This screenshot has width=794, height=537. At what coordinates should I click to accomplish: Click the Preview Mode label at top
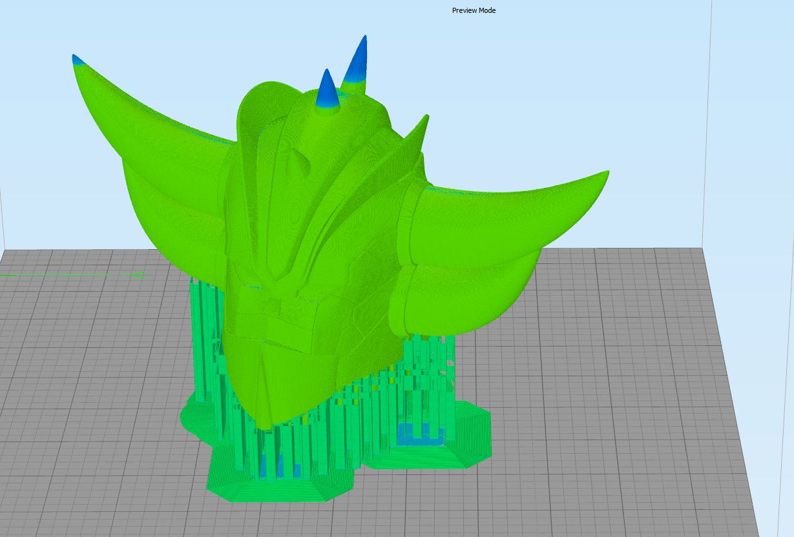474,10
